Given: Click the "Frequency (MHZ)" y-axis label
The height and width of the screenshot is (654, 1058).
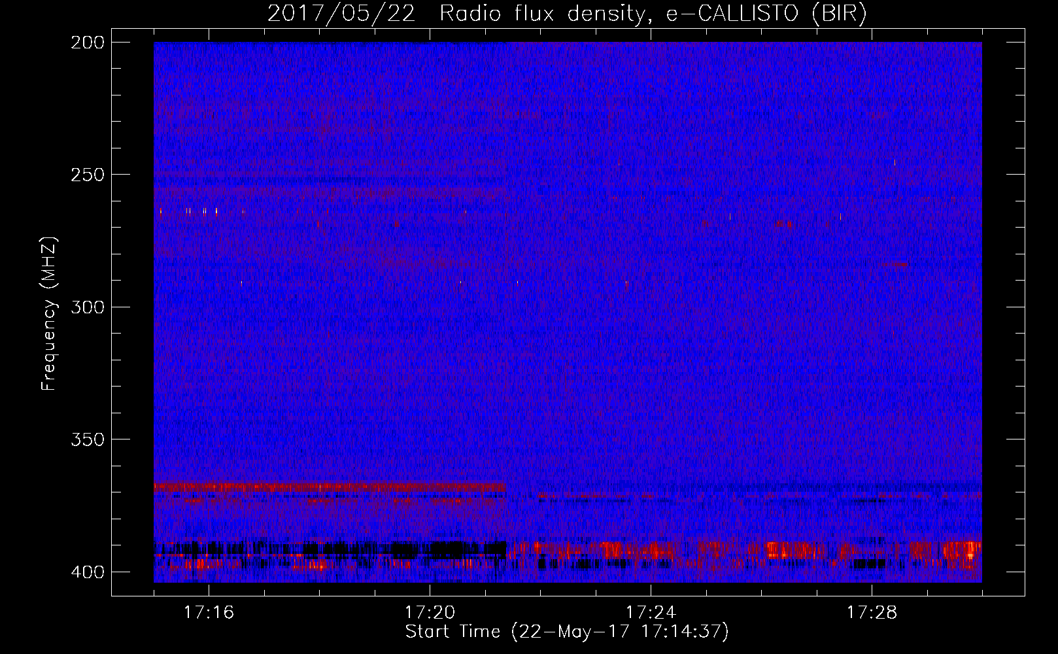Looking at the screenshot, I should 49,313.
